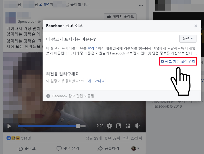The image size is (204, 154).
Task: Share the post via 공유하기
Action: pos(108,148)
